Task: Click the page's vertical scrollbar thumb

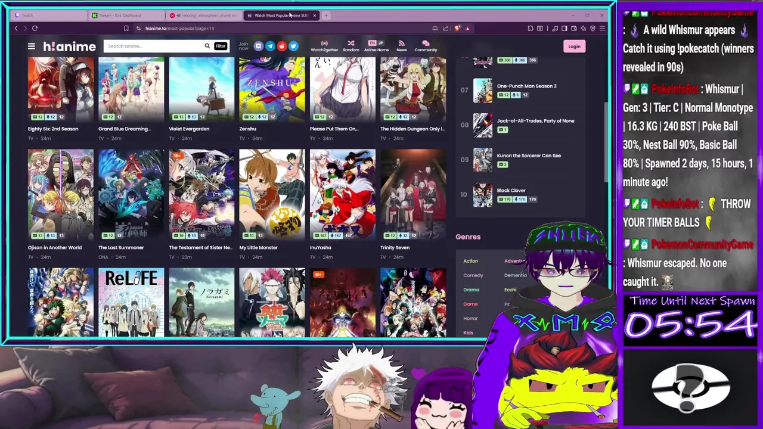Action: pyautogui.click(x=606, y=142)
